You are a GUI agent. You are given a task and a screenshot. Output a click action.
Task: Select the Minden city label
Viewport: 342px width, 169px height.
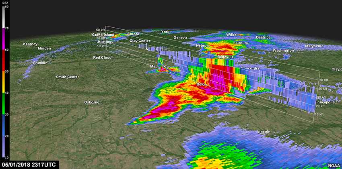(x=44, y=48)
